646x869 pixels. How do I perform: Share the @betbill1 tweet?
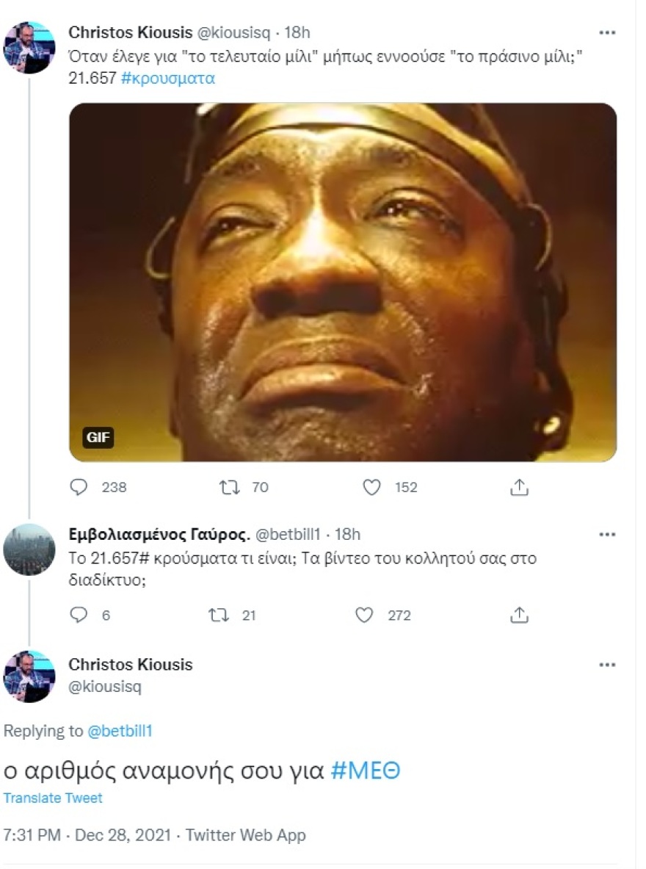point(519,616)
